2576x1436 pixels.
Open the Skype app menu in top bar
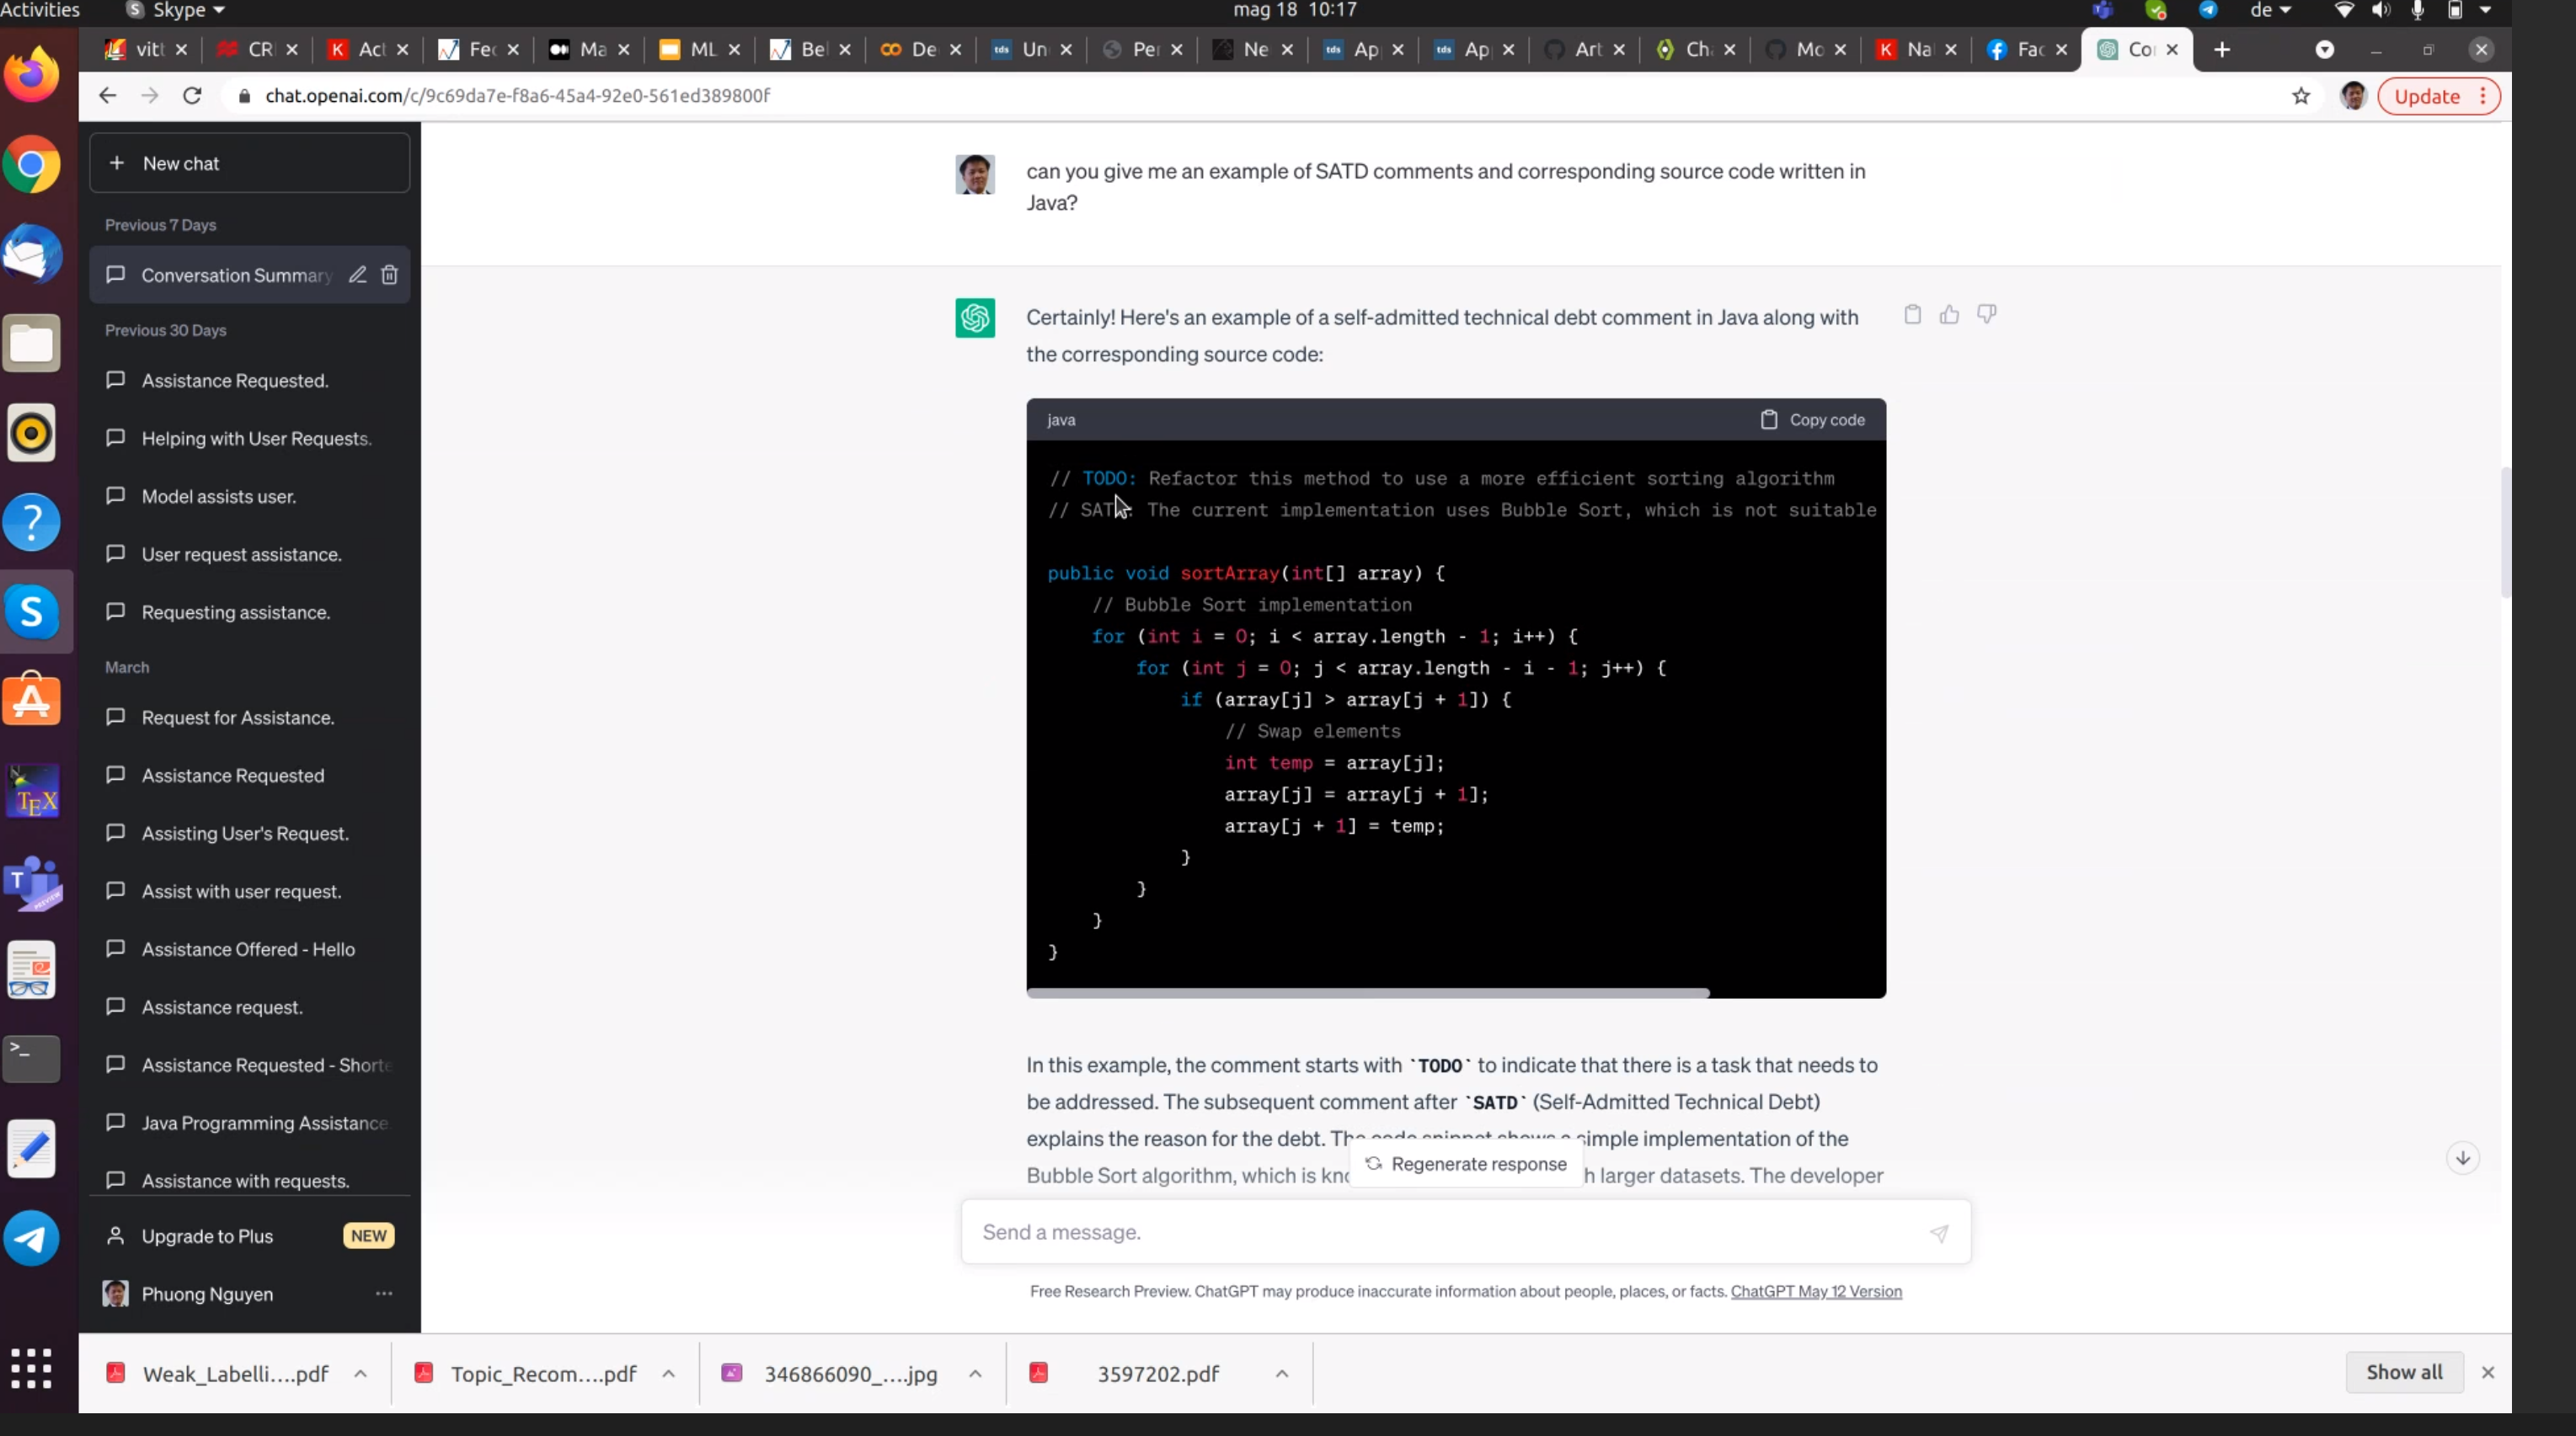(176, 10)
